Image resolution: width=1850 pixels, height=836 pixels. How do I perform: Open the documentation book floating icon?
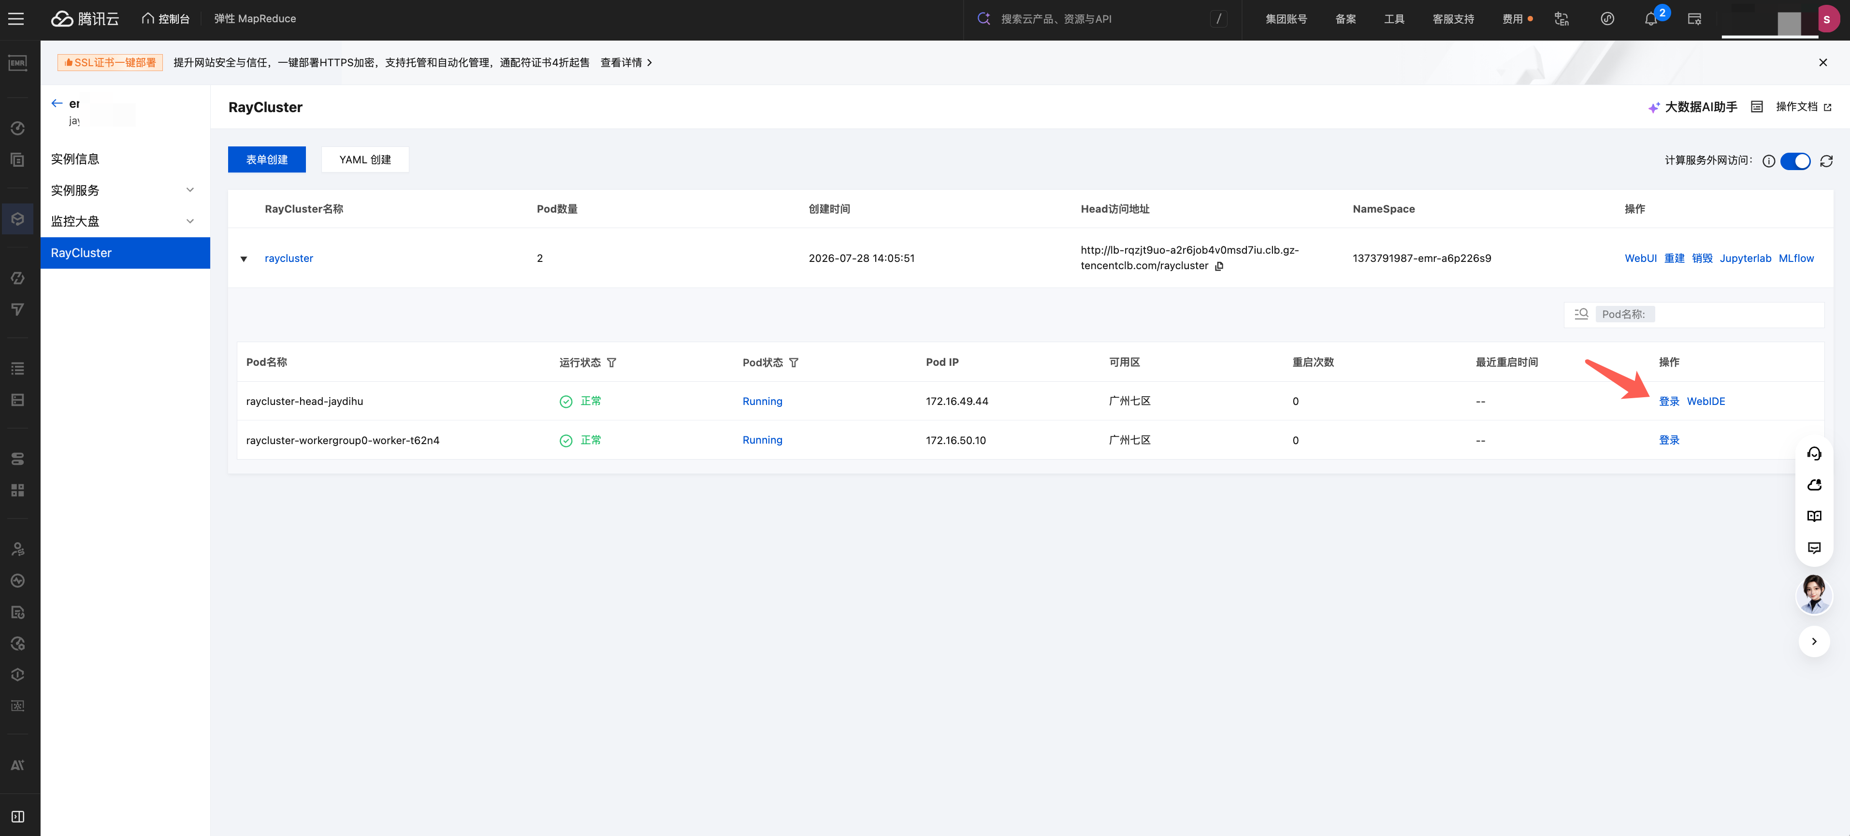[1814, 517]
